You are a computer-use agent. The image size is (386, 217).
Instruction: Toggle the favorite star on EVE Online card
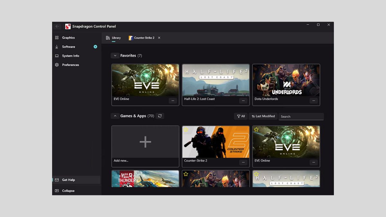(257, 130)
